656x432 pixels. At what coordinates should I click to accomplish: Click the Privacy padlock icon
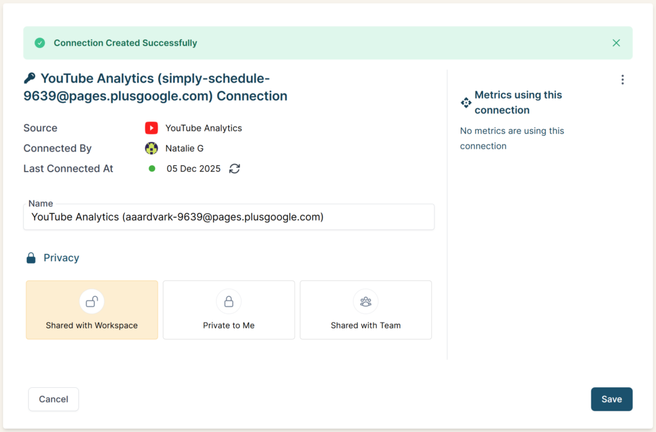tap(31, 258)
